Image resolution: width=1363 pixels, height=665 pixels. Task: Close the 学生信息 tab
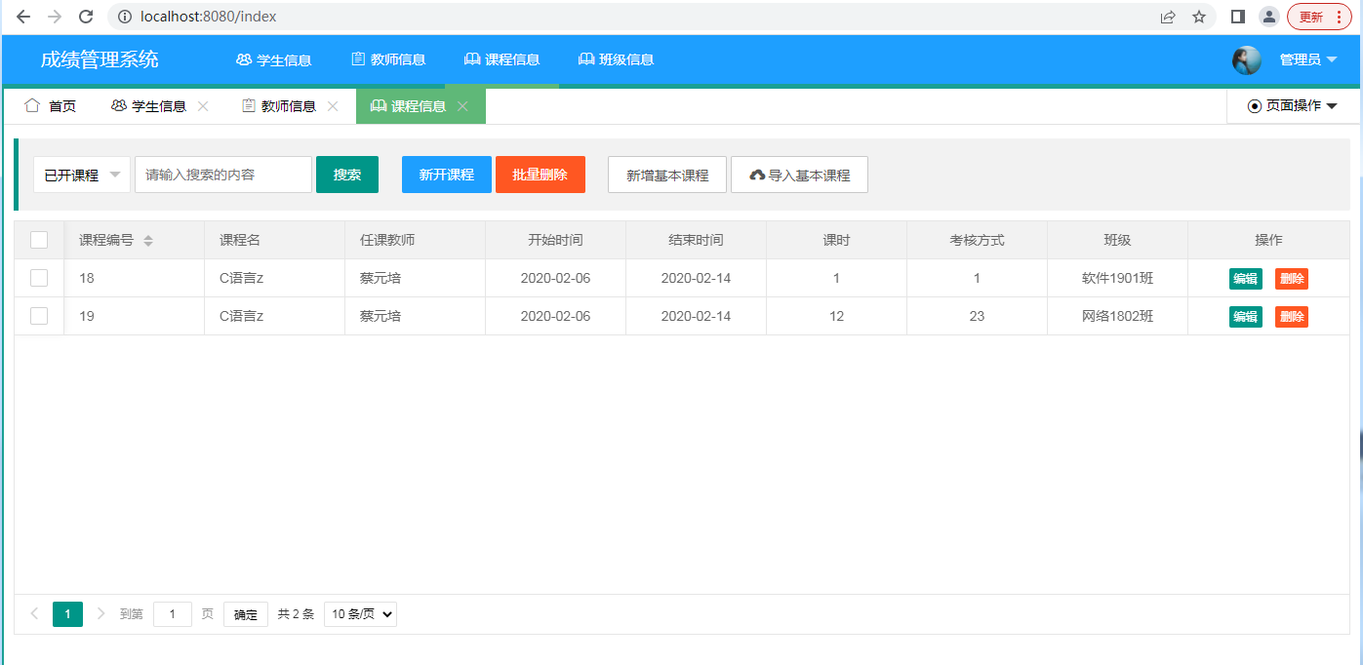(203, 106)
